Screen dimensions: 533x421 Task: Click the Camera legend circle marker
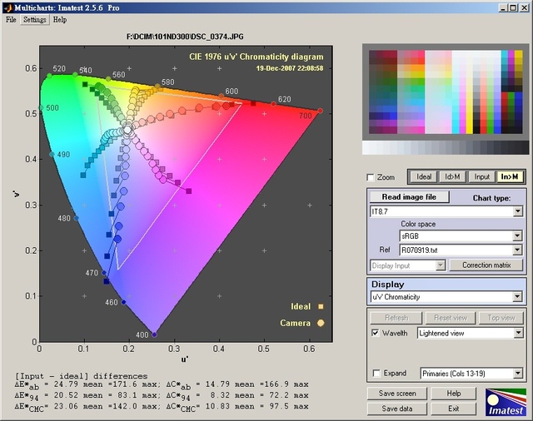click(321, 323)
